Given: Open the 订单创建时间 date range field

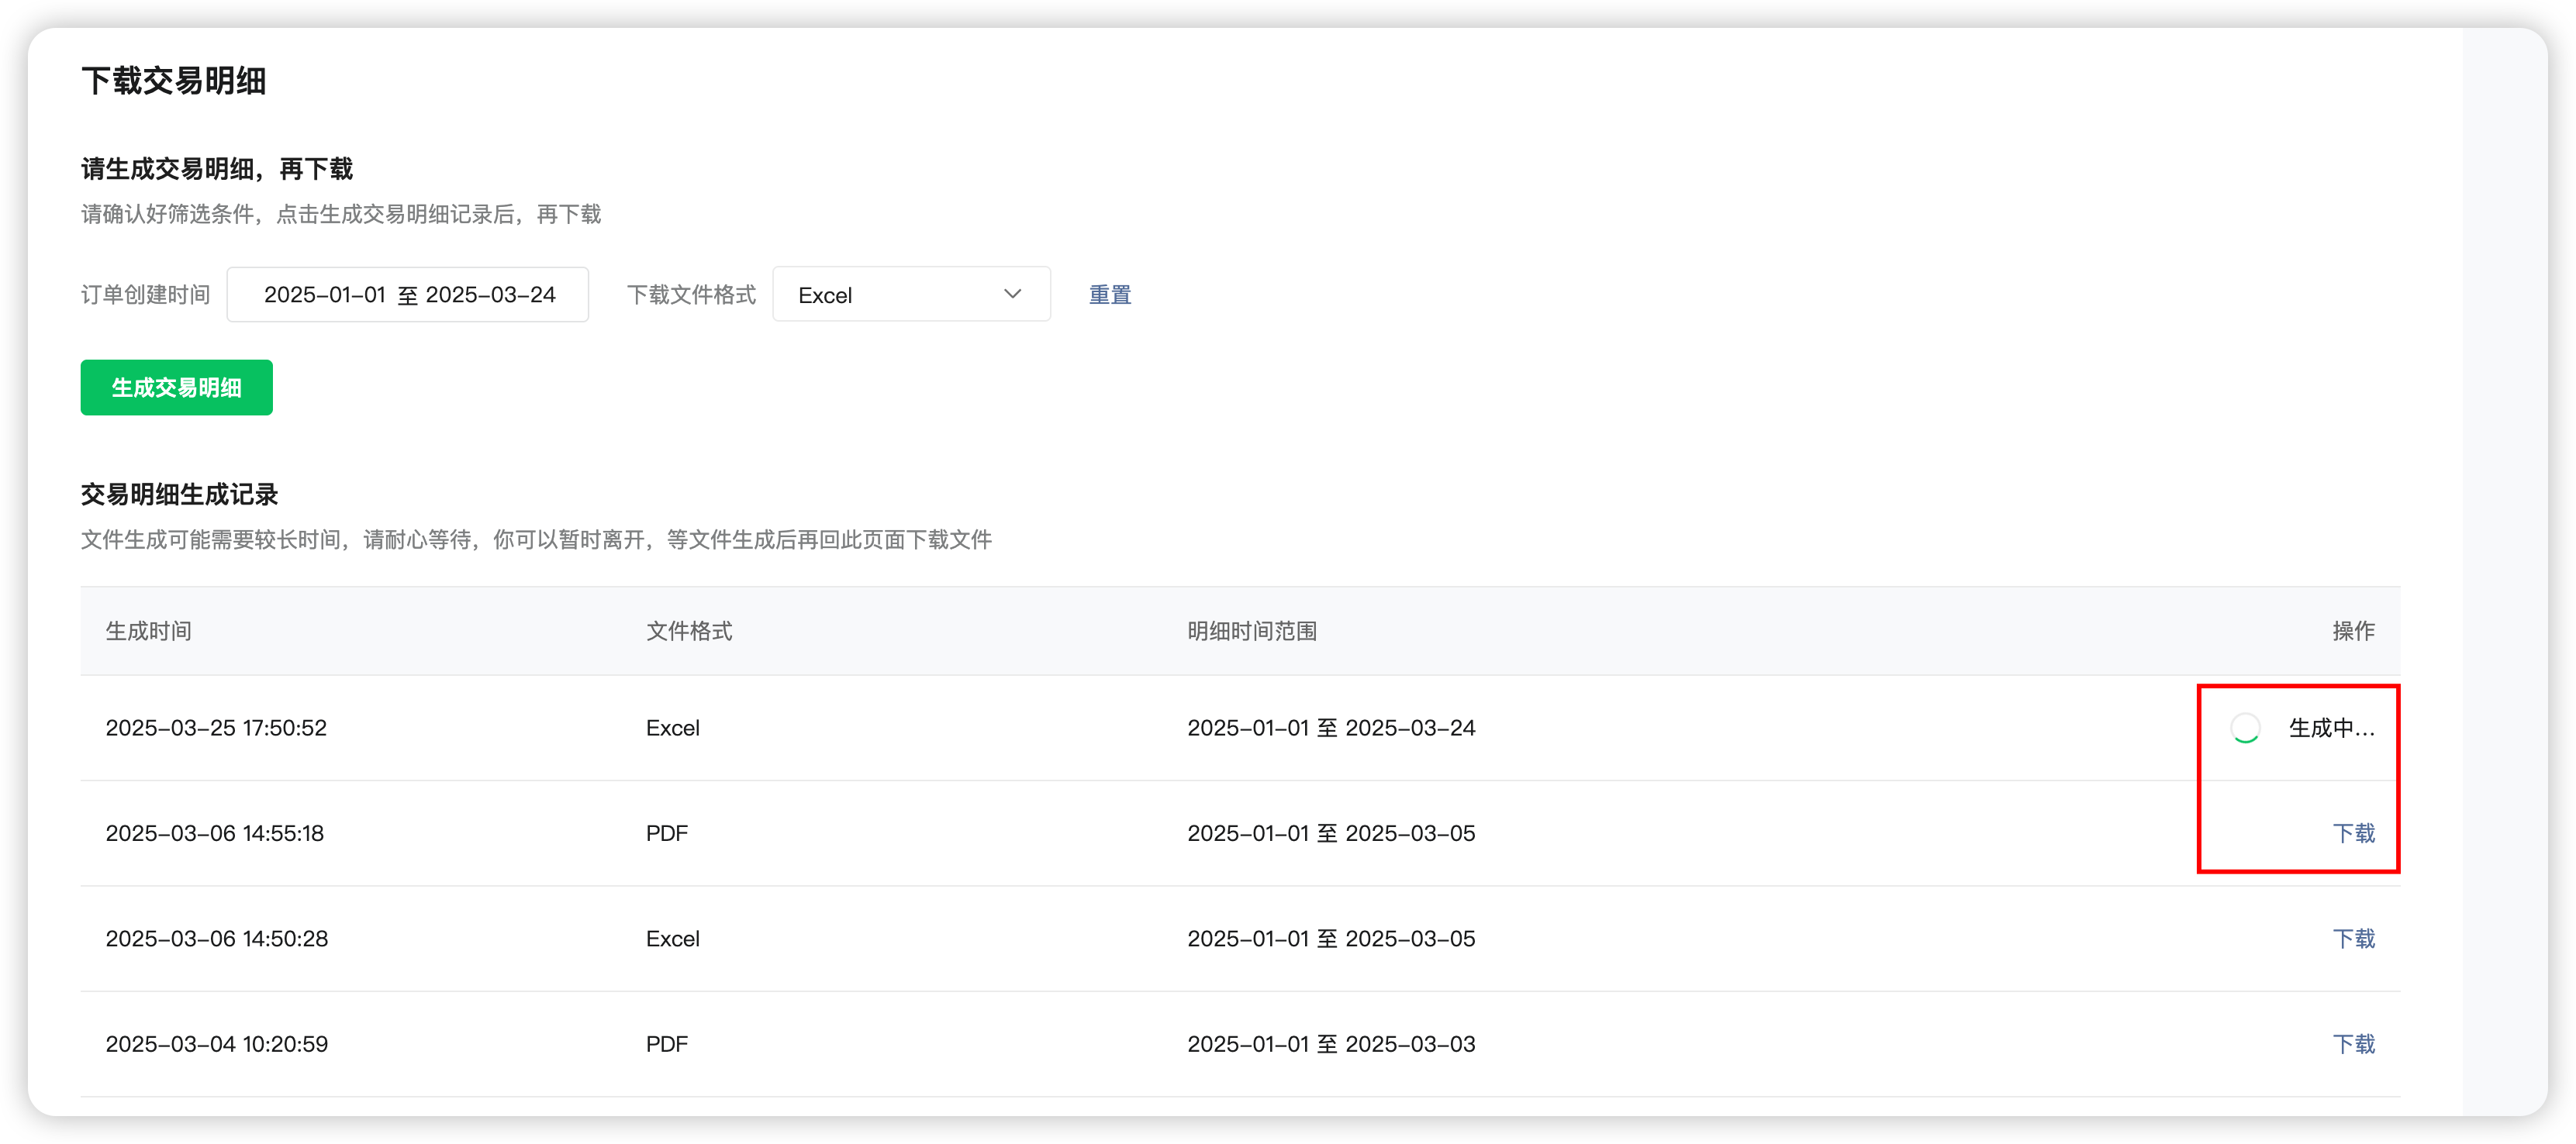Looking at the screenshot, I should point(408,295).
